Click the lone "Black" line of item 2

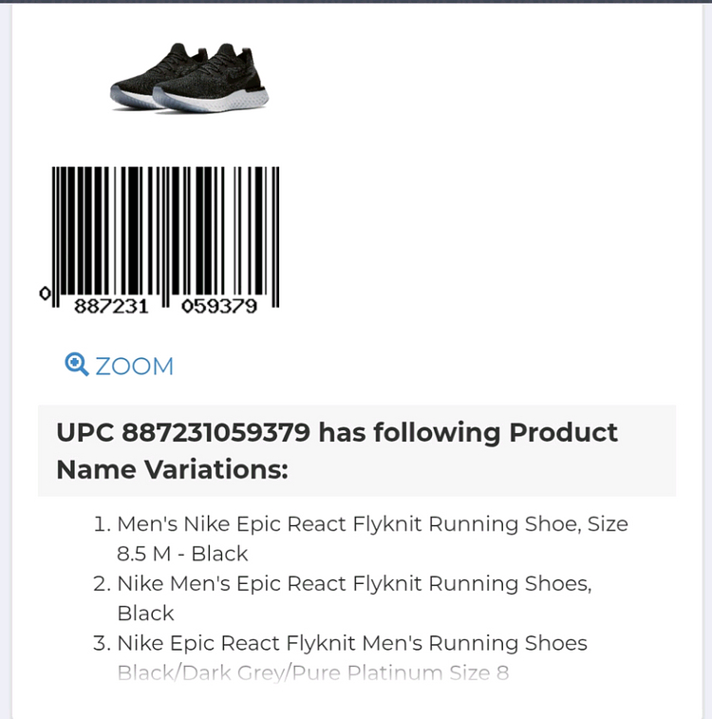pyautogui.click(x=145, y=614)
